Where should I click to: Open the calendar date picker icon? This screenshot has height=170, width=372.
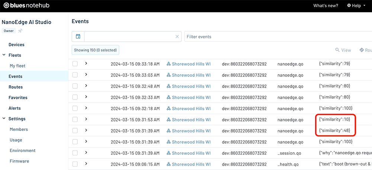[78, 37]
